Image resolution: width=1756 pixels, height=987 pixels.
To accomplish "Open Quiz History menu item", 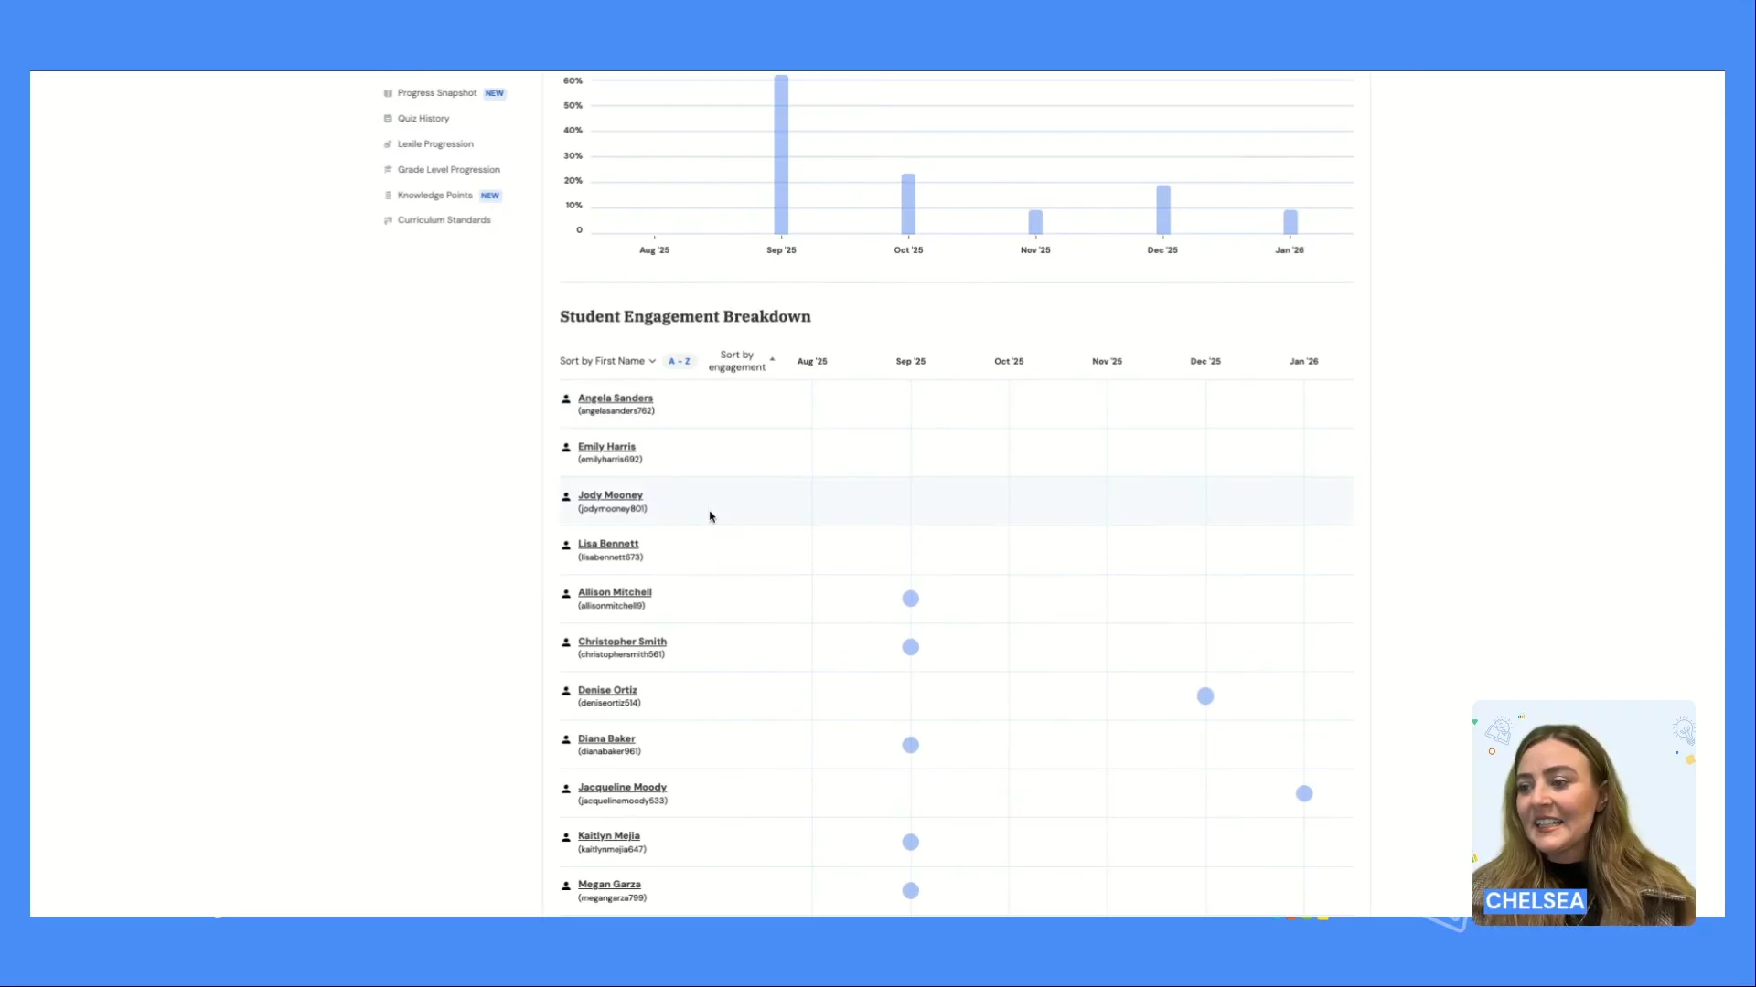I will point(423,119).
